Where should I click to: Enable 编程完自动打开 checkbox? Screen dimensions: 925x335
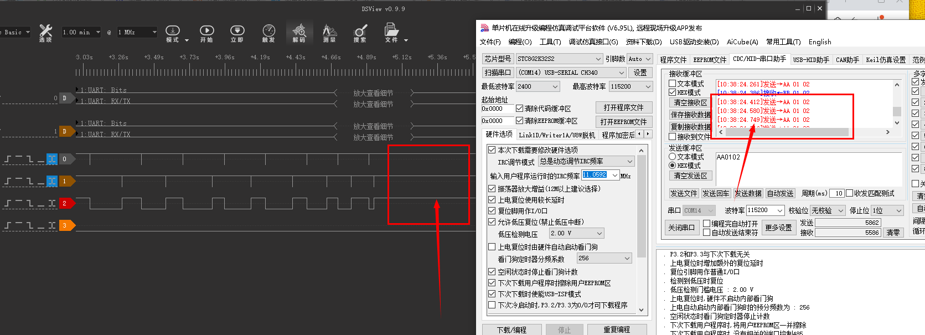coord(707,224)
